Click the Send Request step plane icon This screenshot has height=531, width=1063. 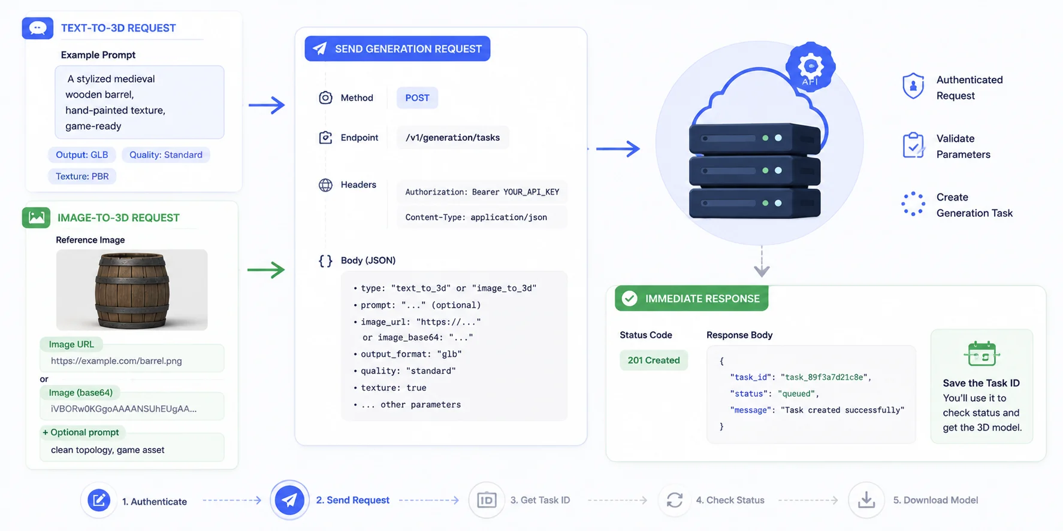[x=289, y=500]
